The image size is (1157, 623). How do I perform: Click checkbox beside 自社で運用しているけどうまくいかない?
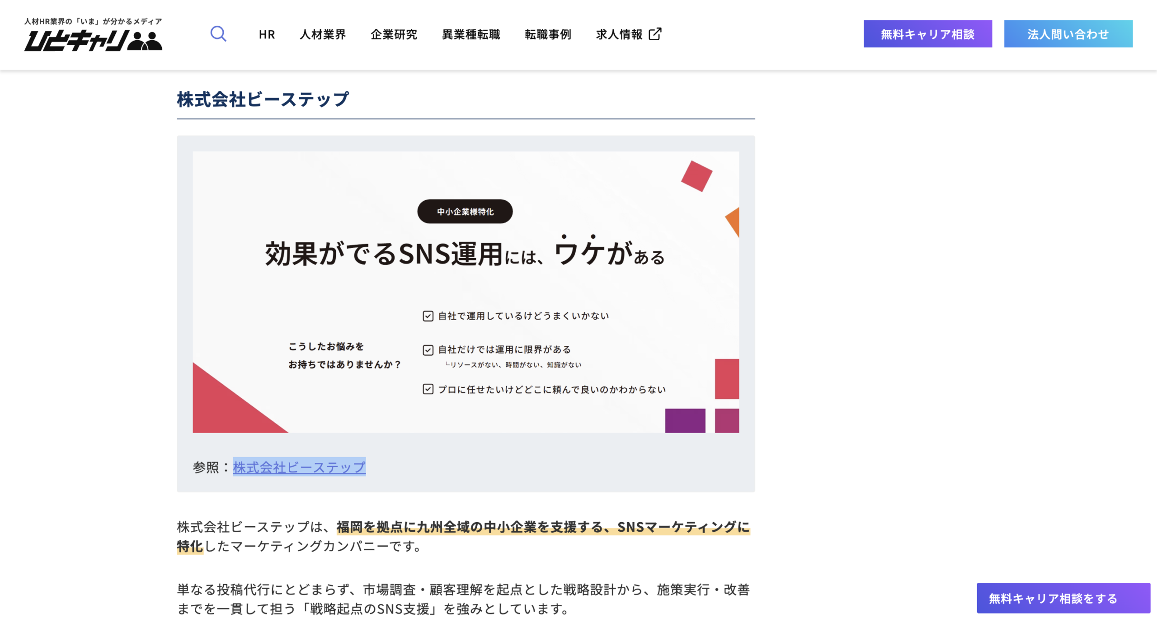pos(428,316)
